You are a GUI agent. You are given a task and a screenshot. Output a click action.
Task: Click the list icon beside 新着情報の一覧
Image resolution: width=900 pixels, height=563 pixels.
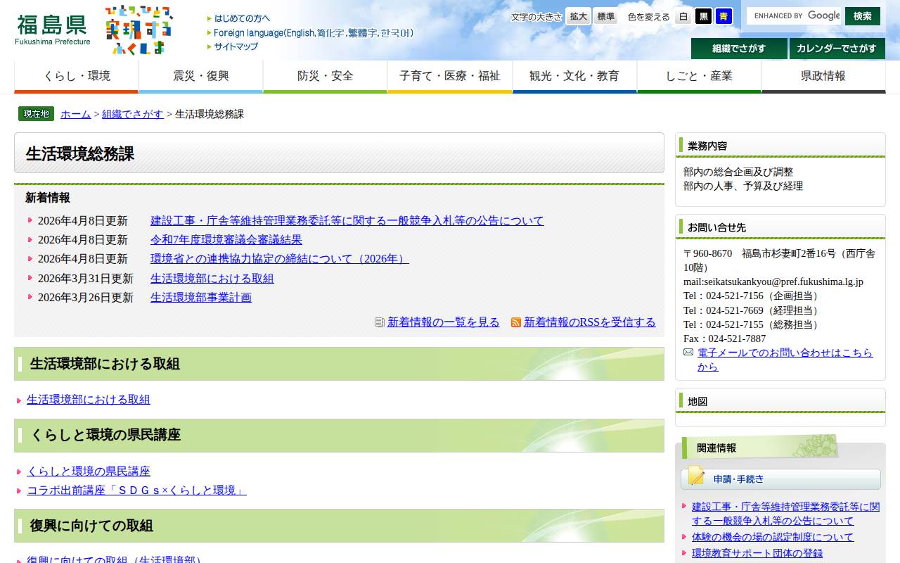pyautogui.click(x=380, y=322)
